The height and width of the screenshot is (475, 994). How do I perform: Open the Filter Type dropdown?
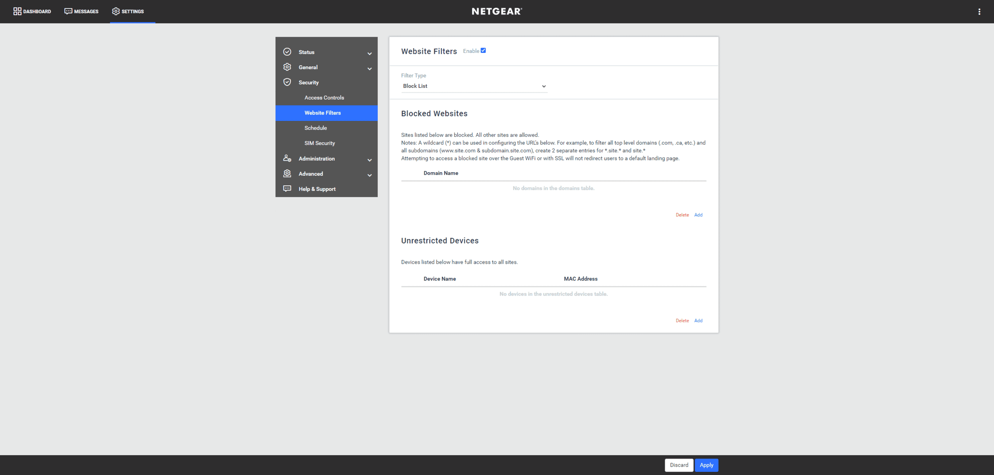tap(474, 86)
